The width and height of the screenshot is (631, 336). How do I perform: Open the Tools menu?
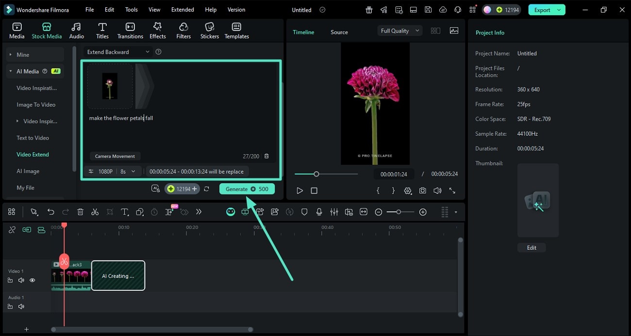pyautogui.click(x=131, y=9)
